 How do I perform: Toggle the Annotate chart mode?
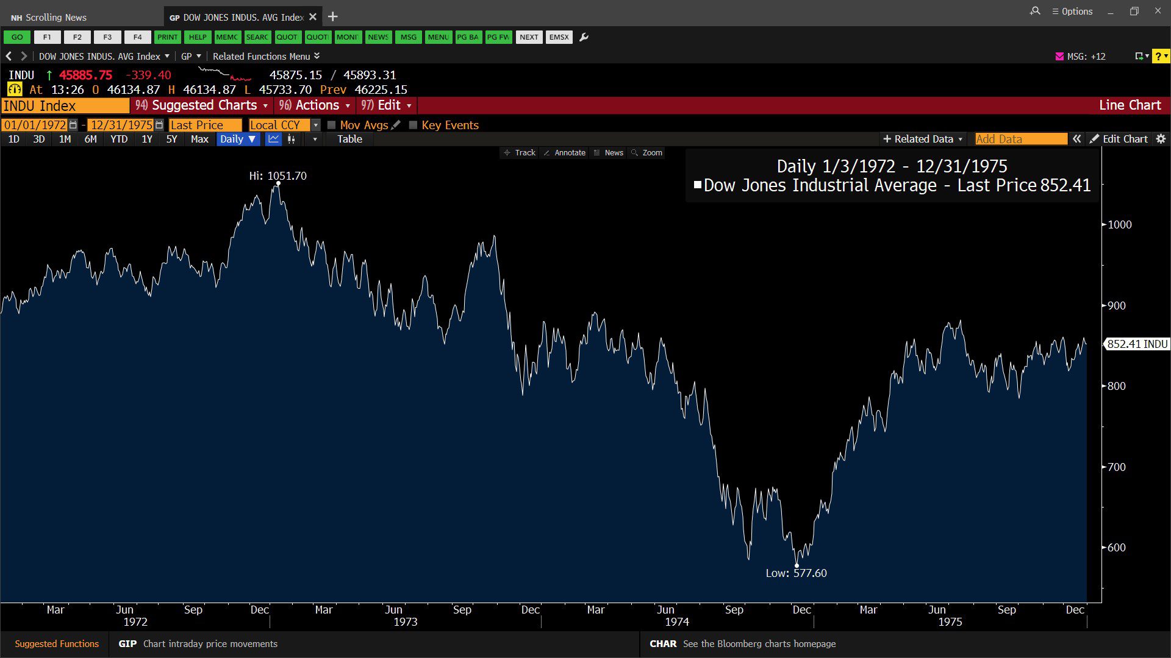tap(564, 153)
